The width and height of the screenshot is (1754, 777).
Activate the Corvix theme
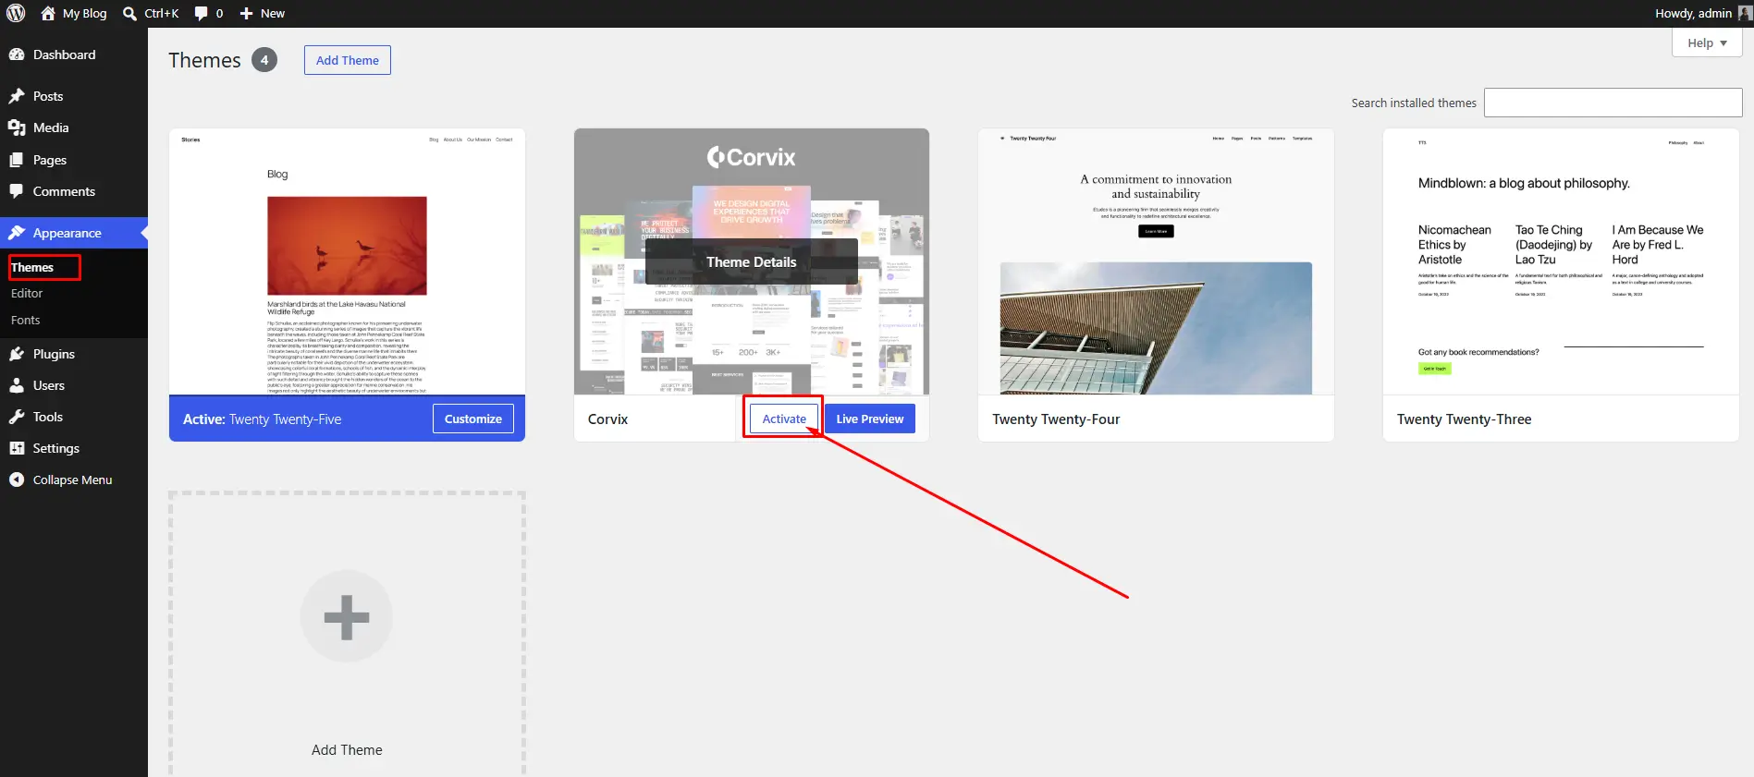tap(784, 419)
